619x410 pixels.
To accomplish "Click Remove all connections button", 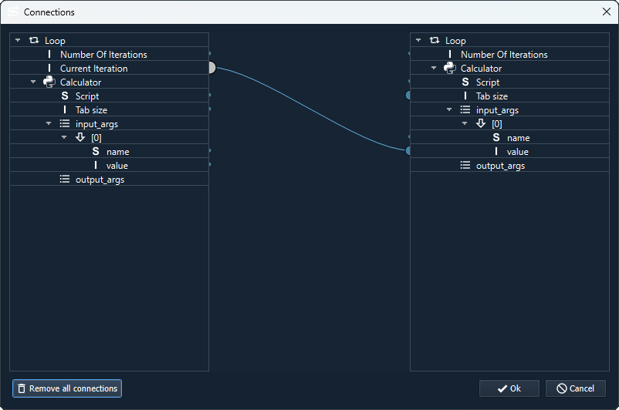I will click(x=67, y=388).
